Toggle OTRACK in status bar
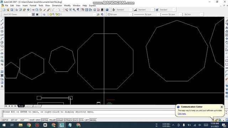 tap(68, 120)
